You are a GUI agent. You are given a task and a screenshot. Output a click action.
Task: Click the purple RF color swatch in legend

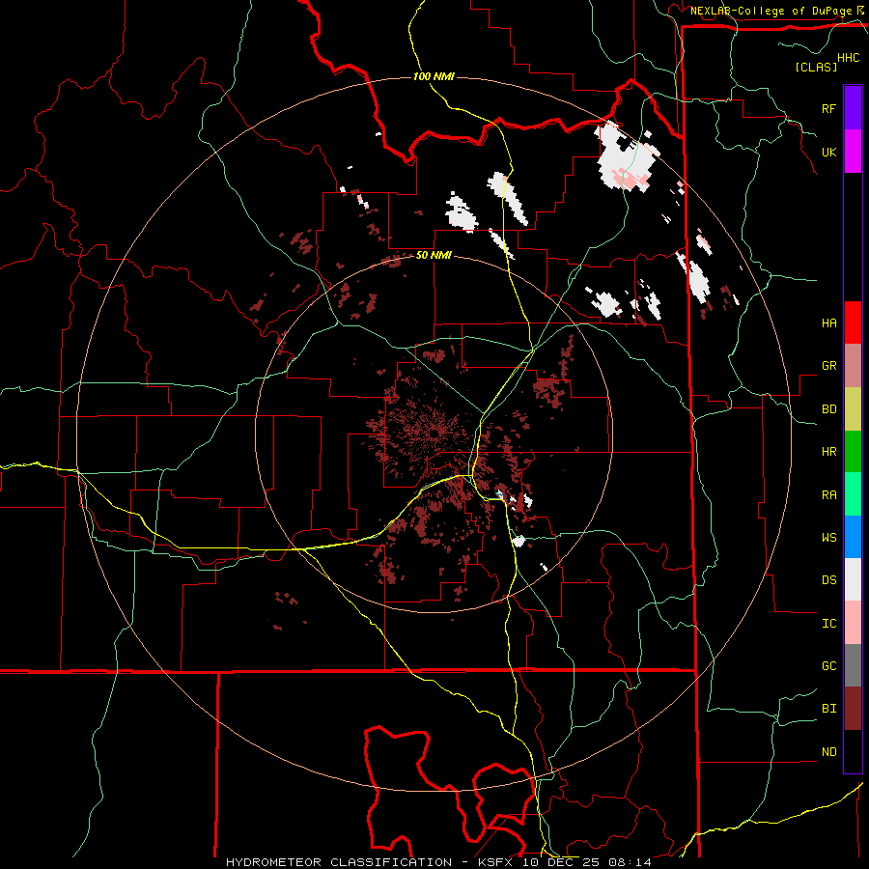tap(853, 108)
